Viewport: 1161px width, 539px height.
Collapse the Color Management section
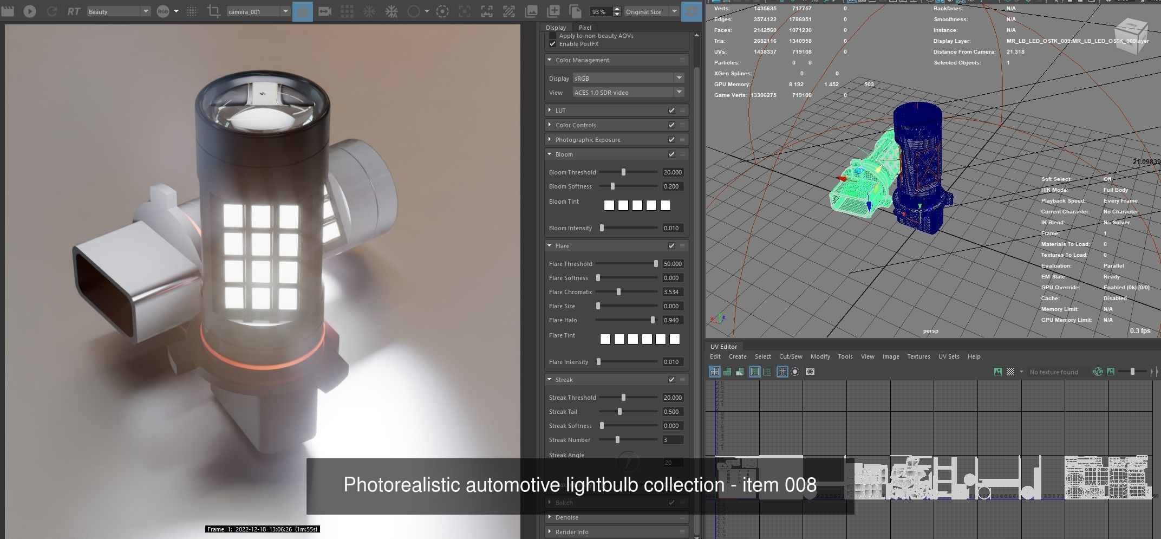pos(550,60)
